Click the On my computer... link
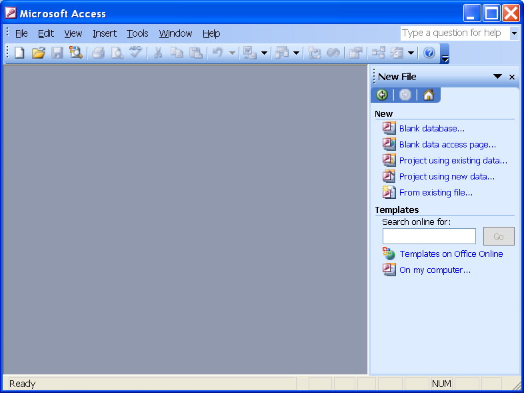Image resolution: width=524 pixels, height=393 pixels. click(435, 270)
